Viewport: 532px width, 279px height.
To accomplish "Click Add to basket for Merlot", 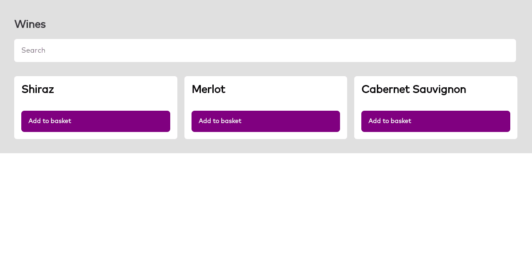I will pyautogui.click(x=266, y=121).
